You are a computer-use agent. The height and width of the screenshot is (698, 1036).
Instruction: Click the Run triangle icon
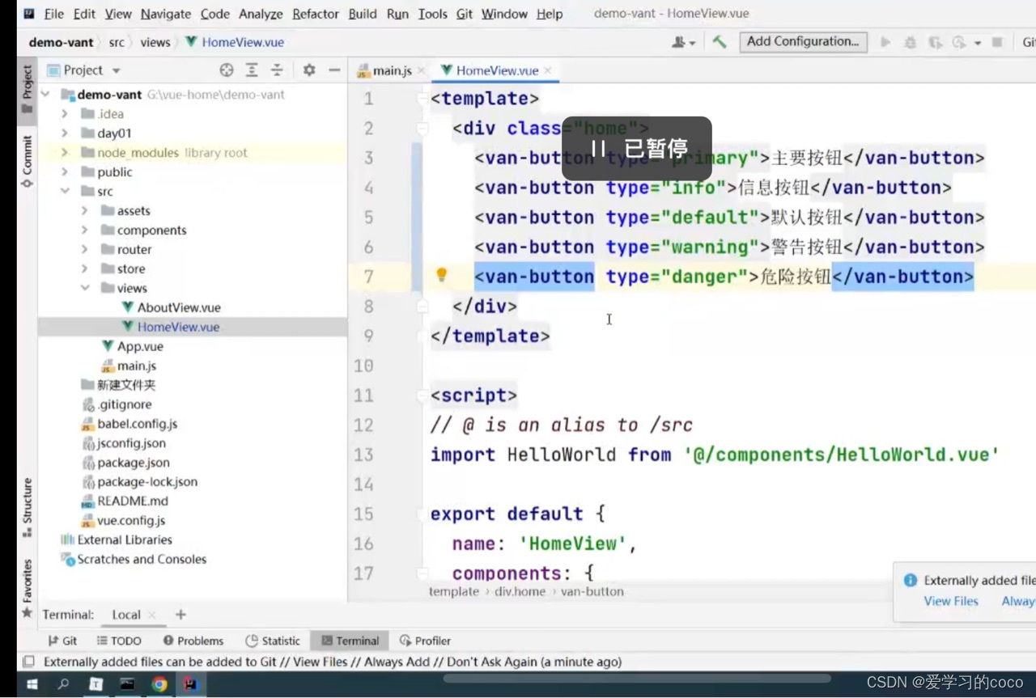pyautogui.click(x=885, y=42)
